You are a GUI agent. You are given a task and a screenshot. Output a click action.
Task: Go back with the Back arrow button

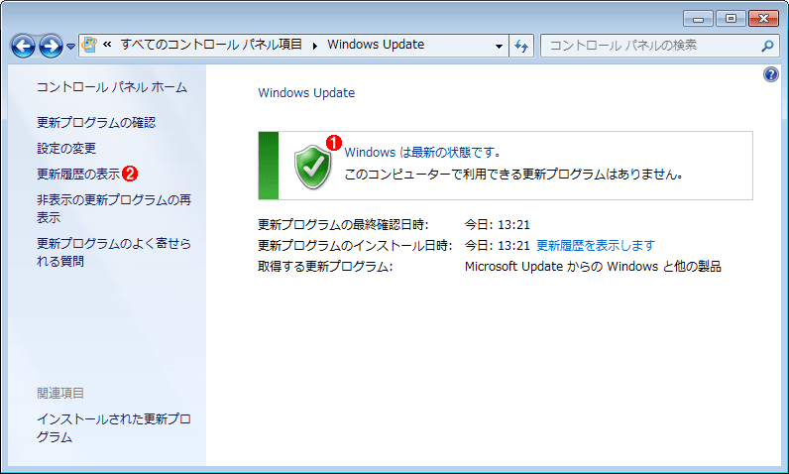click(x=23, y=47)
